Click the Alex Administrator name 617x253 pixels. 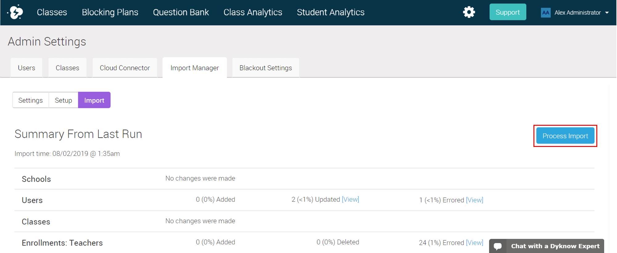click(578, 13)
